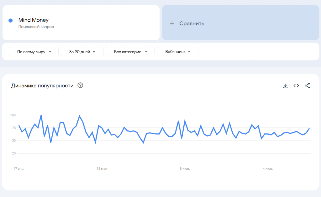The image size is (321, 197).
Task: Open the Все категории dropdown
Action: [130, 52]
